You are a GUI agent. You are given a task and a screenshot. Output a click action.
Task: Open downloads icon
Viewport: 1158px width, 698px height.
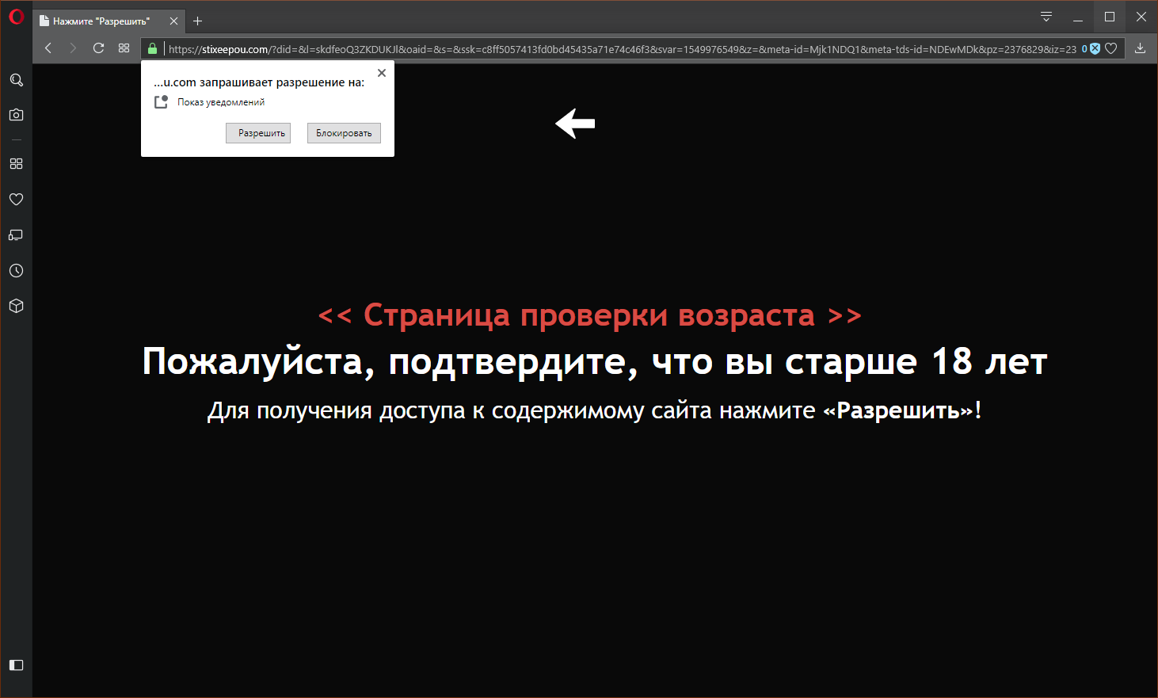tap(1140, 48)
